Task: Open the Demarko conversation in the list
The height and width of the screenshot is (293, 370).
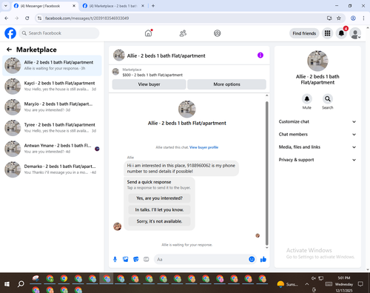Action: (x=52, y=169)
